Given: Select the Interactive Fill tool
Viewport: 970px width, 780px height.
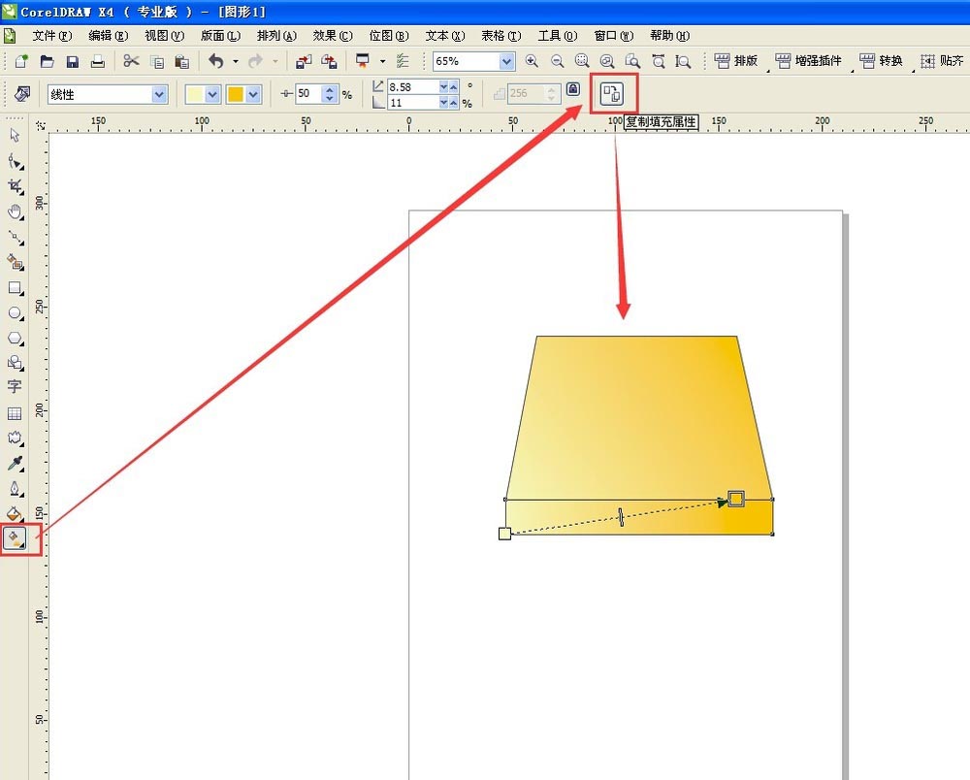Looking at the screenshot, I should pyautogui.click(x=15, y=538).
